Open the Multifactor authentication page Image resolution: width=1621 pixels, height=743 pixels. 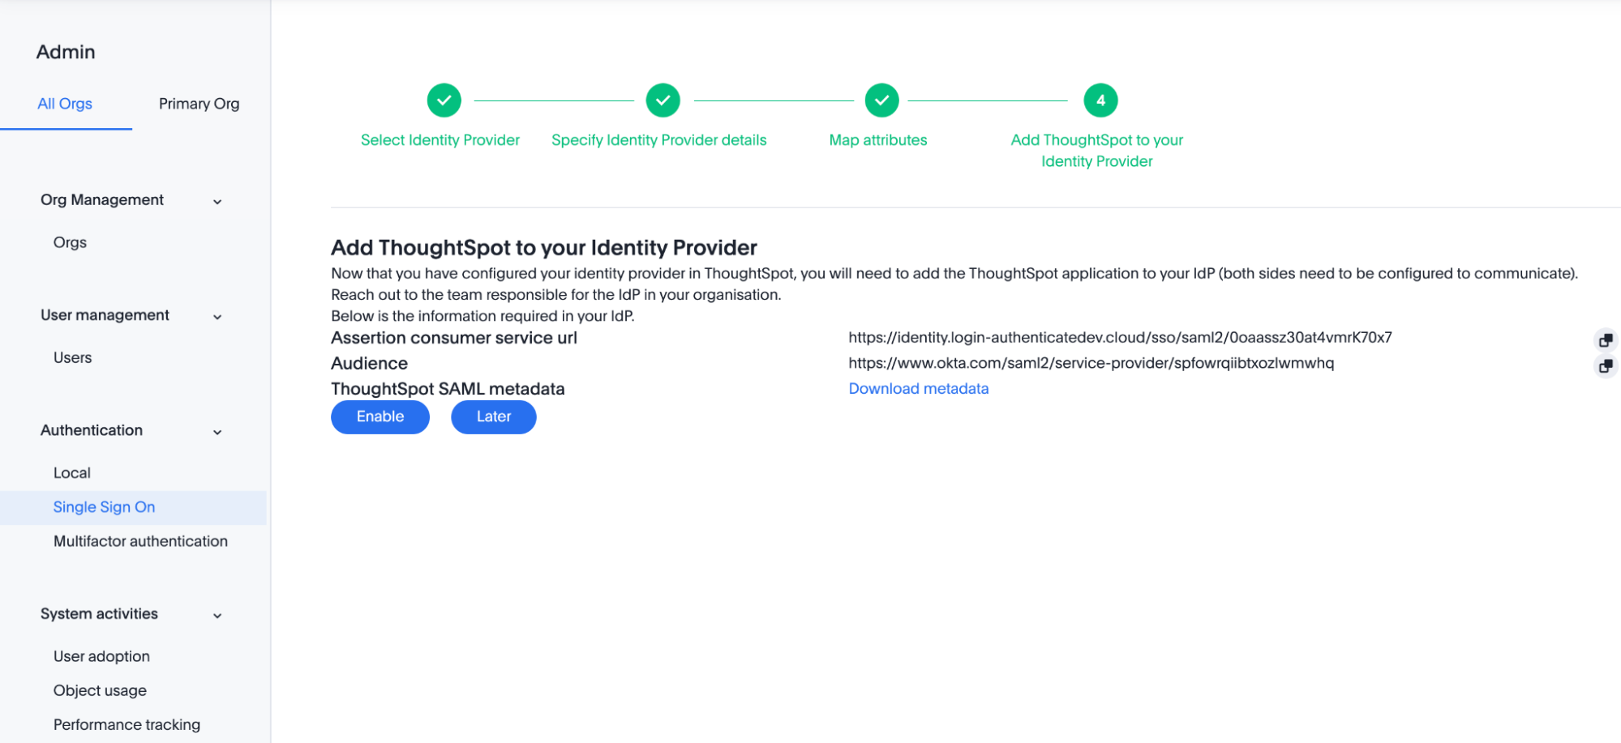pos(140,541)
